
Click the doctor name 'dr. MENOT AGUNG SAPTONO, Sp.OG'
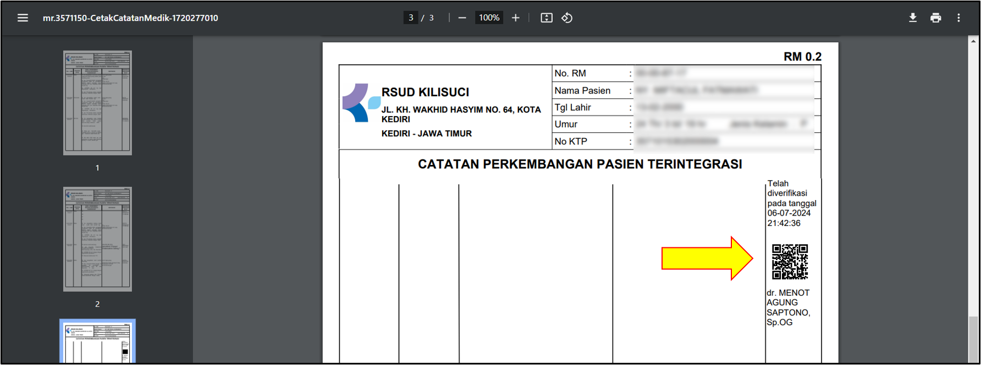tap(788, 307)
